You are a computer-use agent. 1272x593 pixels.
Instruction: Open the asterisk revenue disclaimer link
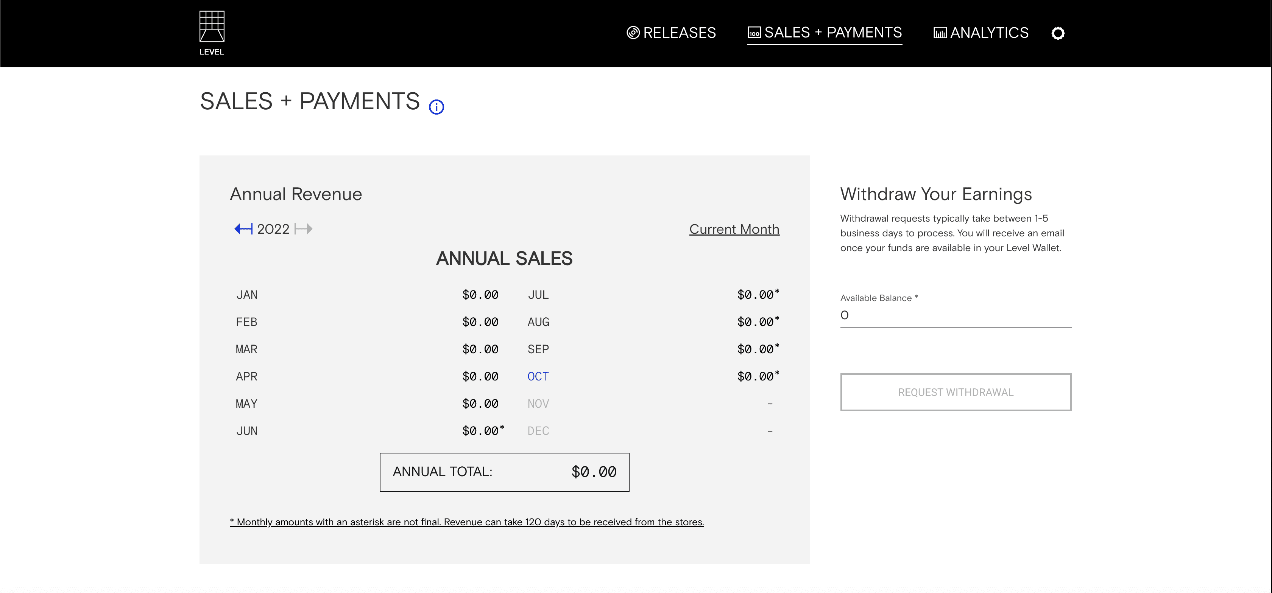coord(467,522)
